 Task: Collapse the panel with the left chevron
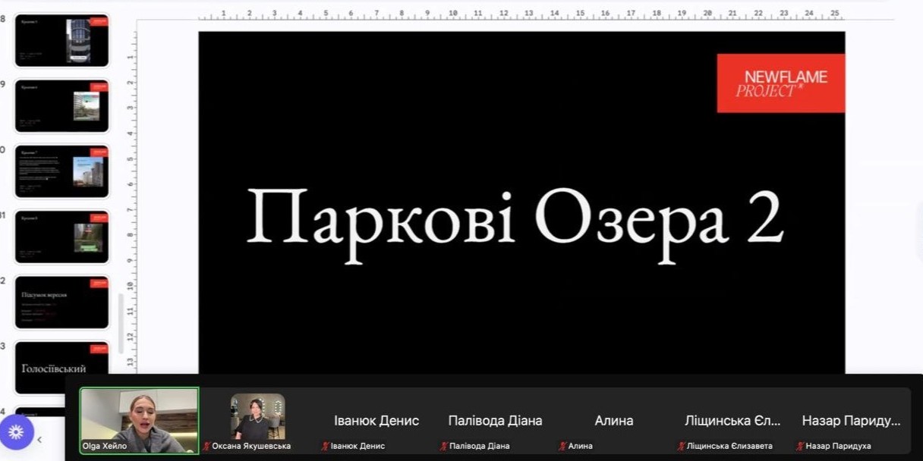point(39,439)
